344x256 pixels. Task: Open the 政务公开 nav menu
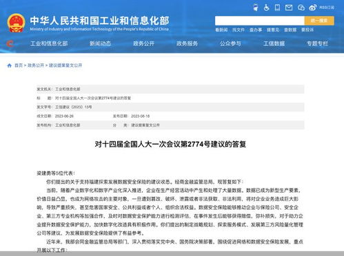143,43
